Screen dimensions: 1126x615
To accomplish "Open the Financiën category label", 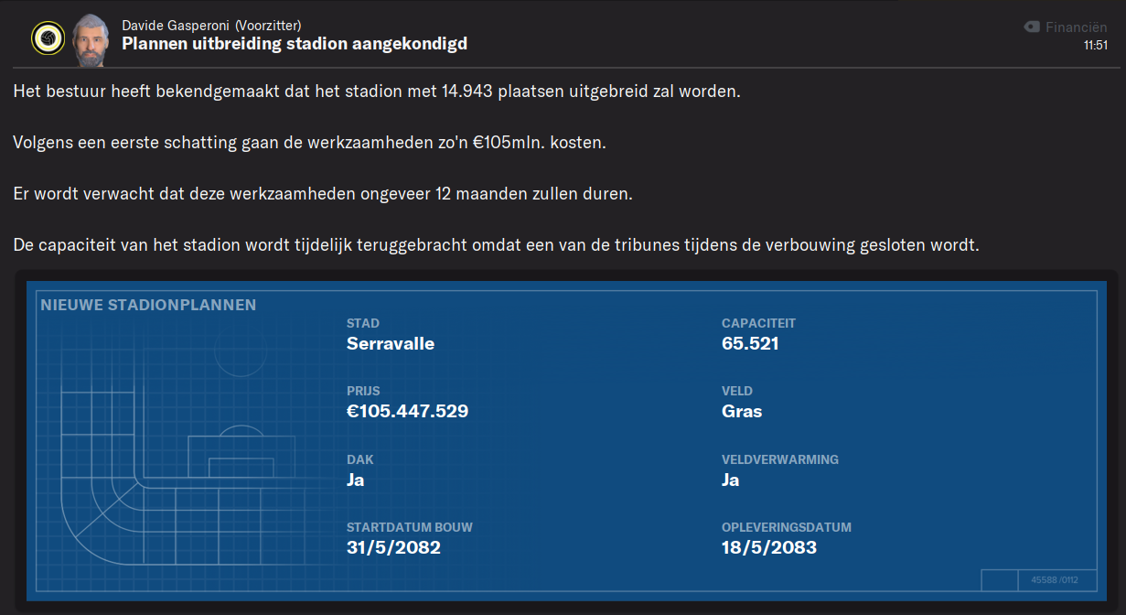I will [x=1077, y=27].
